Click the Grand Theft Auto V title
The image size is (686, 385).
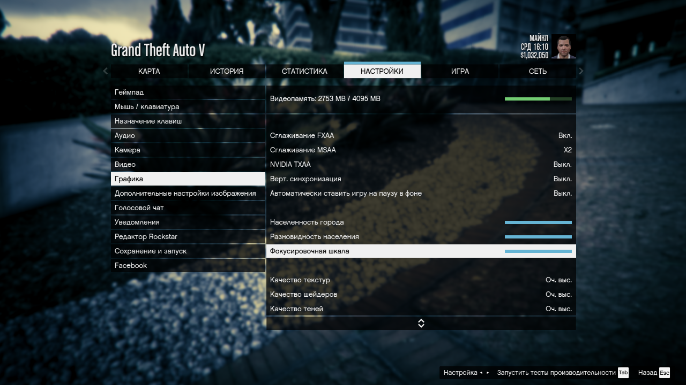click(158, 50)
